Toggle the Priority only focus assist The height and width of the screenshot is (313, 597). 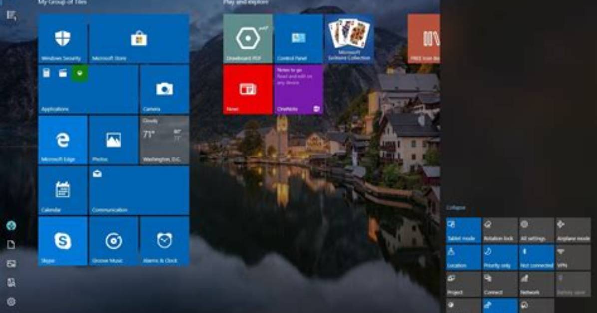(x=500, y=258)
